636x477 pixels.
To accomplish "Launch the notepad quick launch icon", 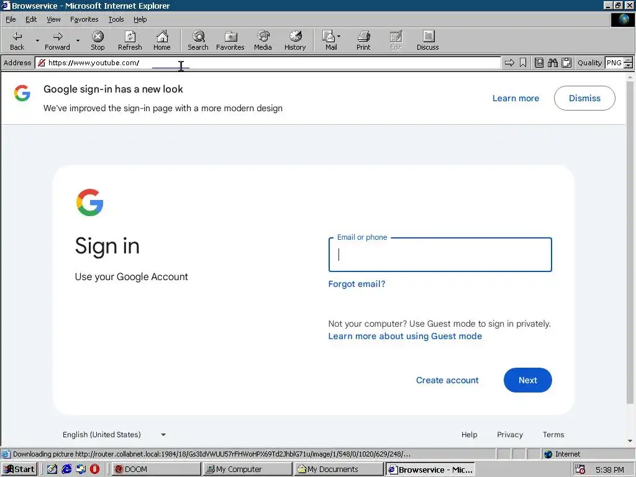I will 52,470.
